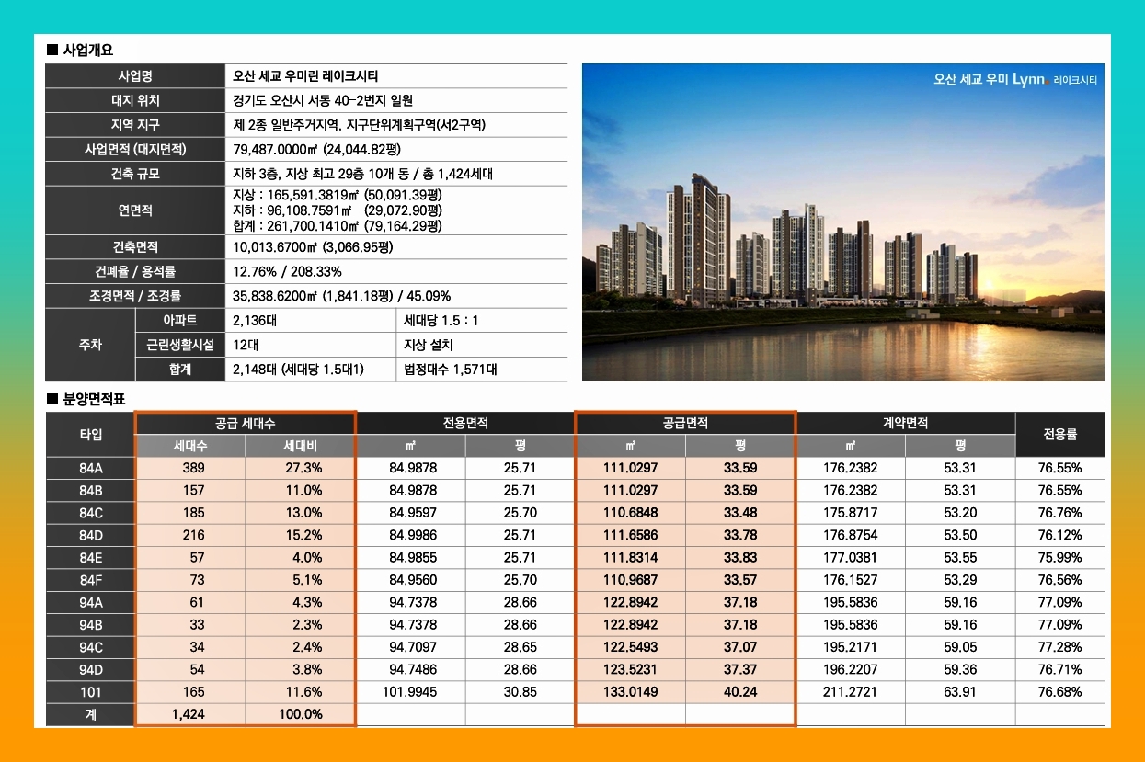
Task: Select the '계' total row label
Action: click(x=90, y=714)
